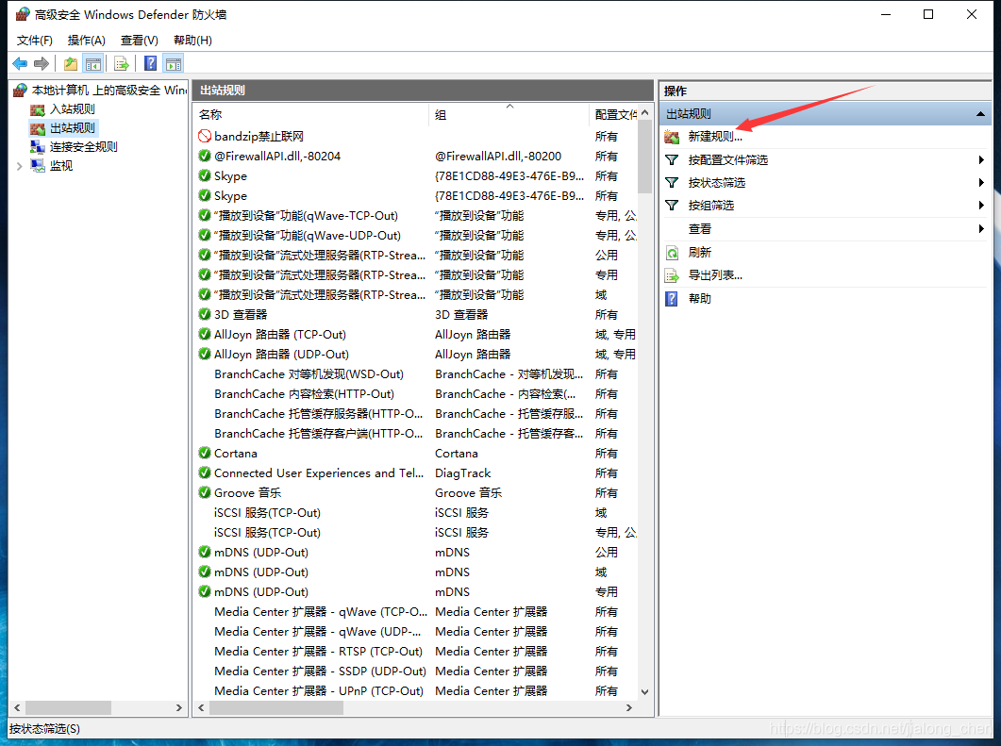Open the 查看(V) menu
Screen dimensions: 1001x746
coord(140,41)
